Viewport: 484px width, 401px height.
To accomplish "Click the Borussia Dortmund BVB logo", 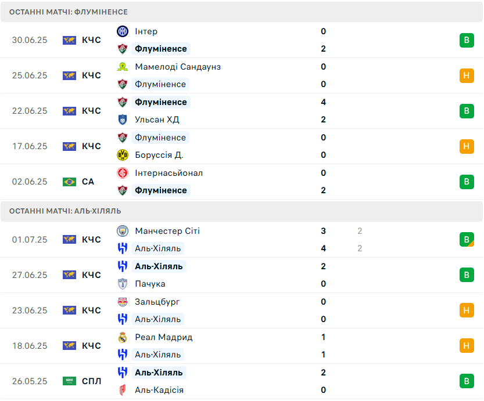I will 123,155.
